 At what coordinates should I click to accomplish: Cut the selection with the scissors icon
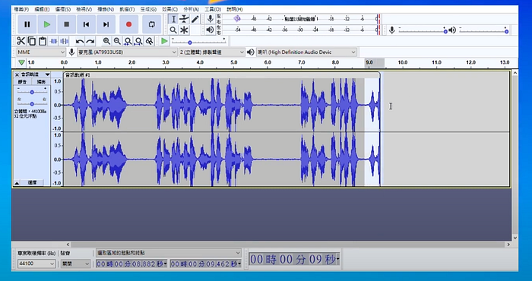pos(21,41)
